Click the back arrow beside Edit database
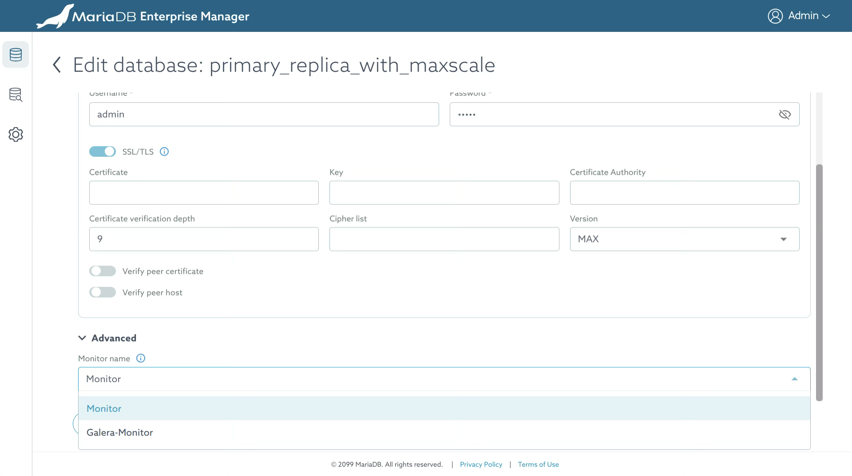Image resolution: width=852 pixels, height=476 pixels. tap(57, 65)
